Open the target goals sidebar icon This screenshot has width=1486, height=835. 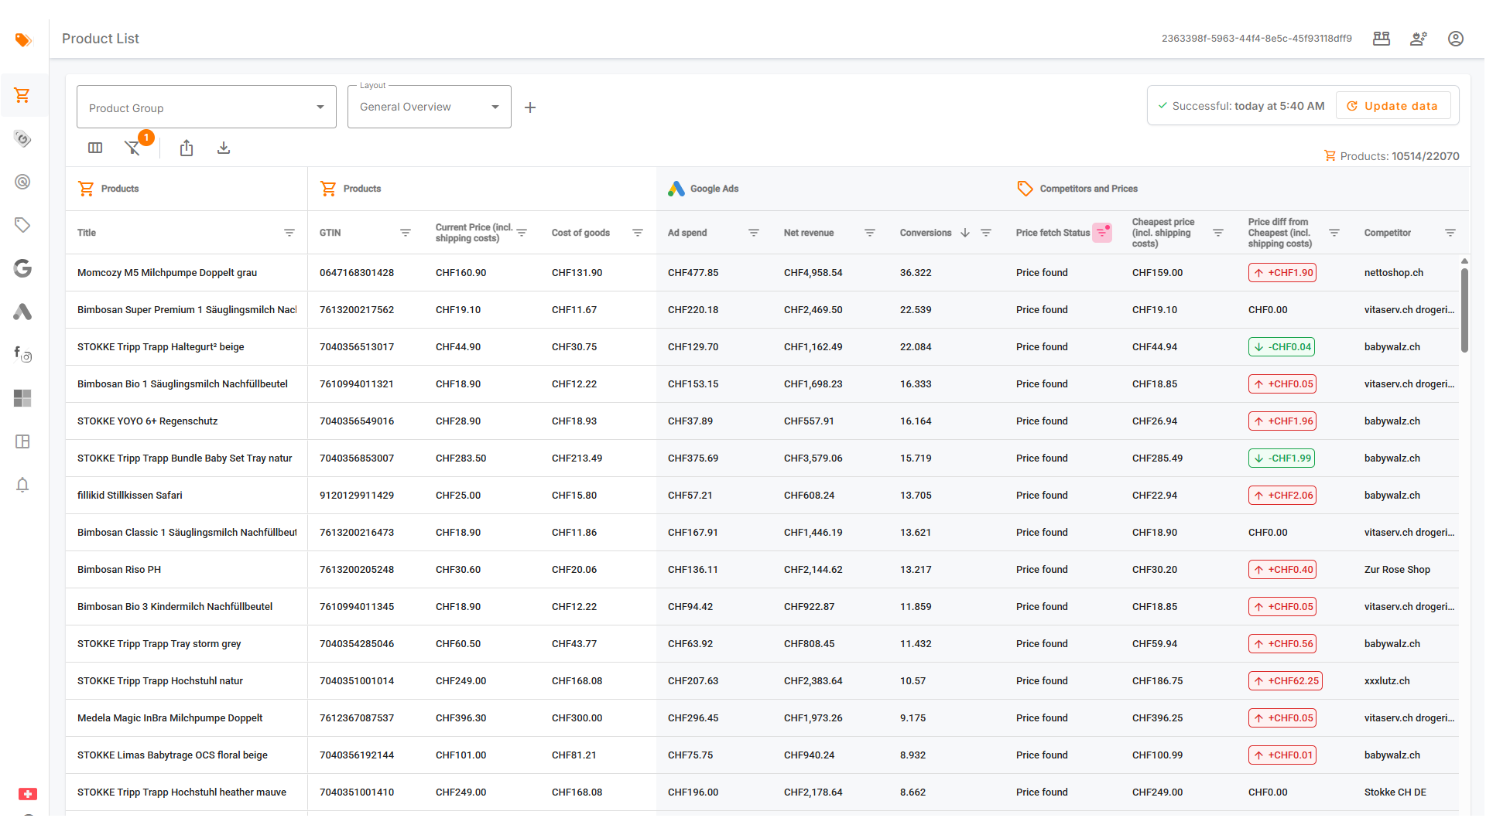[22, 182]
